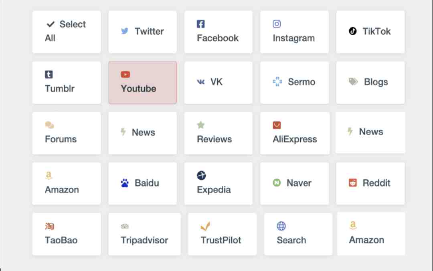The image size is (433, 271).
Task: Choose the TrustPilot source tile
Action: click(x=222, y=234)
